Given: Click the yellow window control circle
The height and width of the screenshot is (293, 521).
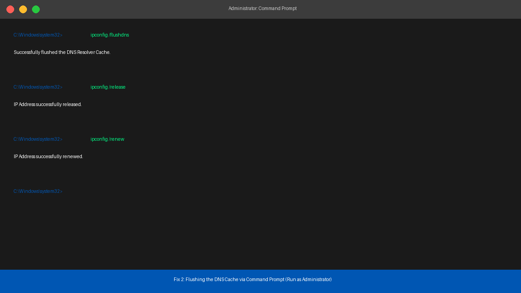Looking at the screenshot, I should (23, 9).
